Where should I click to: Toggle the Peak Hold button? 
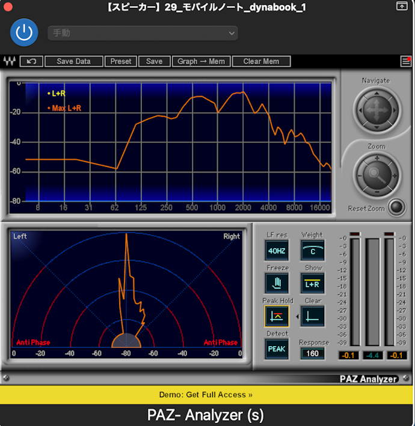tap(277, 316)
